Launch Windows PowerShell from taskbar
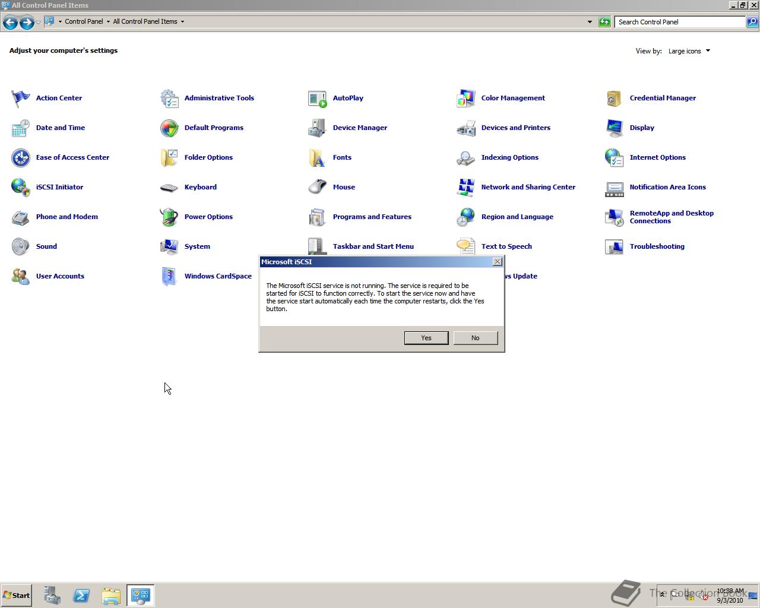This screenshot has height=608, width=760. (81, 596)
